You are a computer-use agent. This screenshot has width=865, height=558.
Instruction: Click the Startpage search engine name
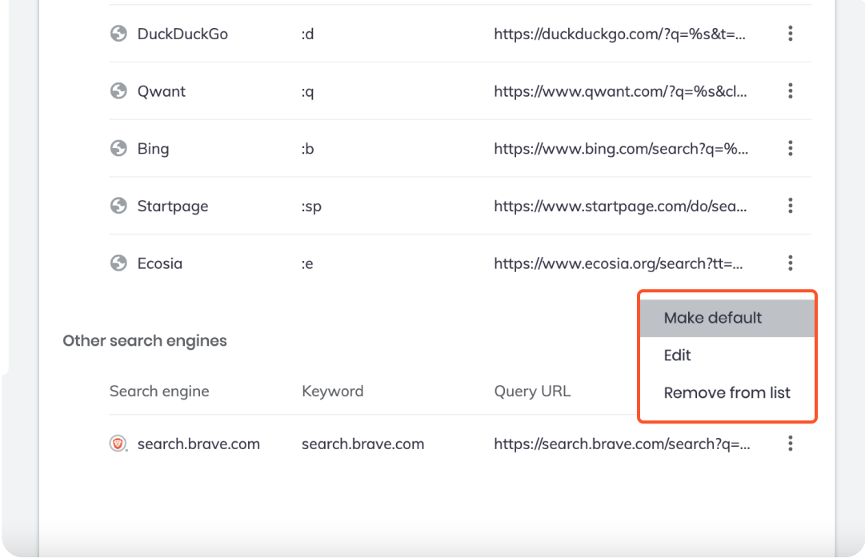point(173,207)
